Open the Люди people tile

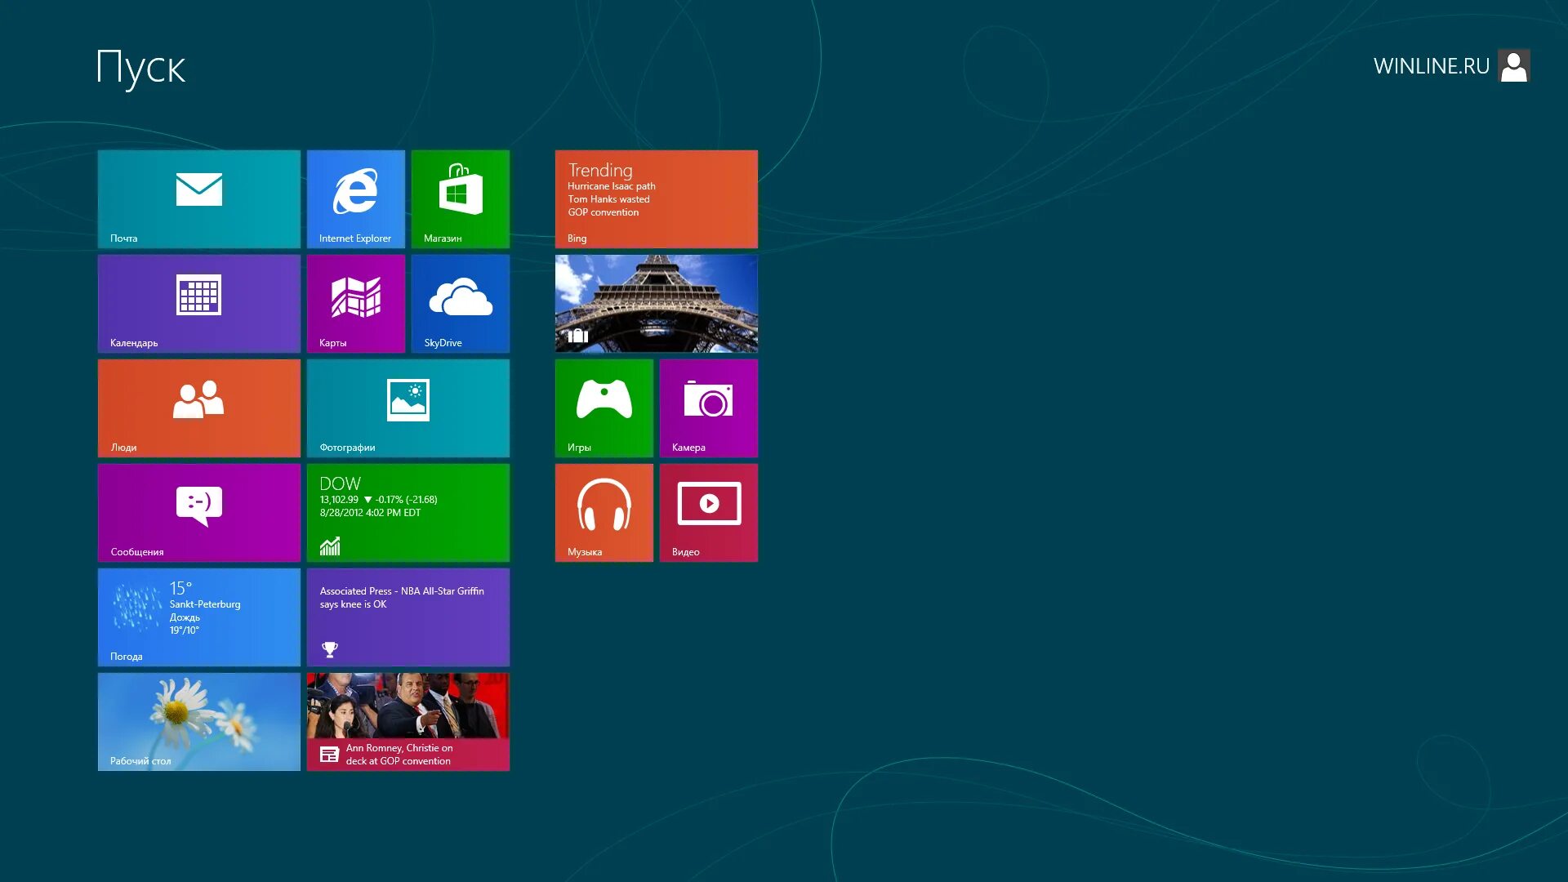(198, 408)
